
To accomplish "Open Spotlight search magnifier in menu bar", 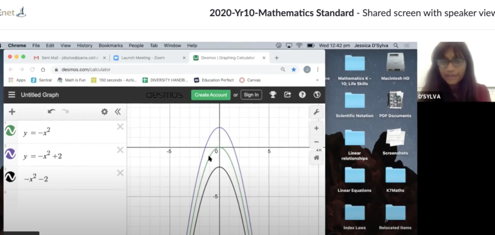I will tap(396, 45).
